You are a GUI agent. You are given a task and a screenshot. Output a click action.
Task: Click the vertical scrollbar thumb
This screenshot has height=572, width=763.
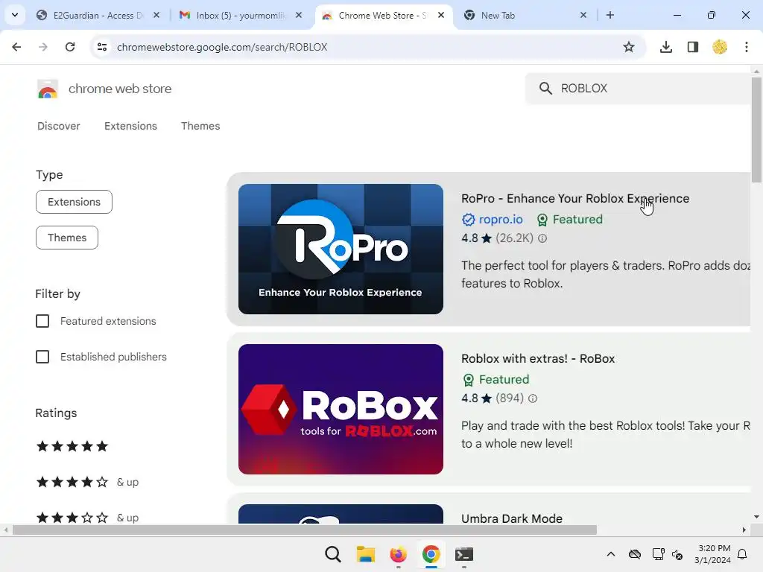point(756,130)
